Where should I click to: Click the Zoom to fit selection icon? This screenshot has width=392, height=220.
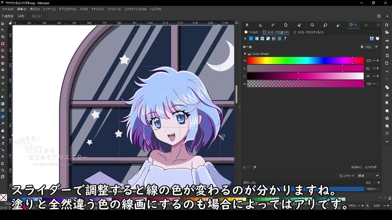387,111
